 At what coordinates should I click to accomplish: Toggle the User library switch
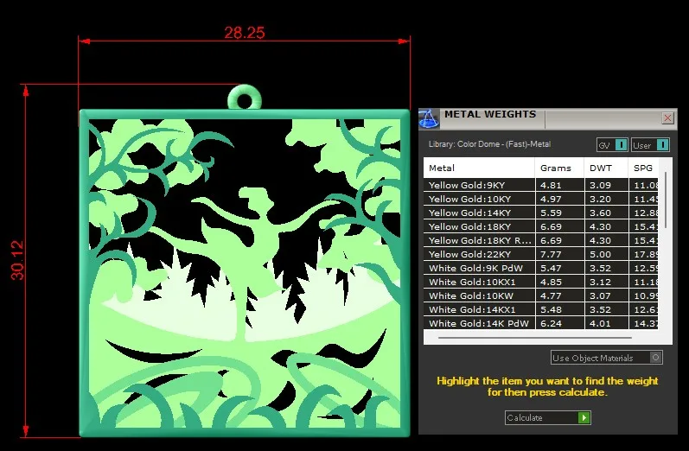(x=663, y=145)
